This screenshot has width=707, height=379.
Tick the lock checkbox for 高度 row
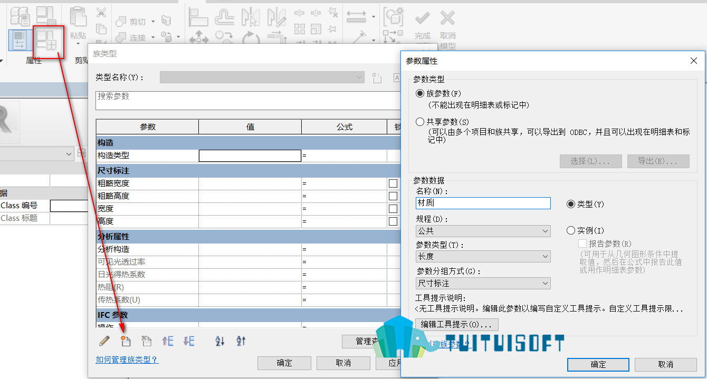[x=393, y=221]
